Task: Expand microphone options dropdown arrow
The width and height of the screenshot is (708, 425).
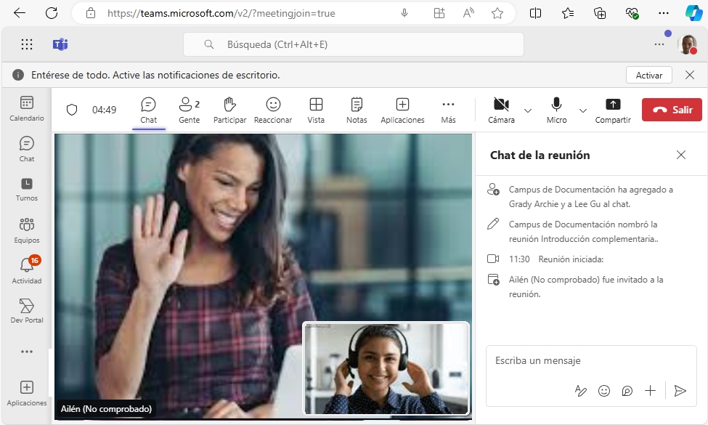Action: click(x=582, y=110)
